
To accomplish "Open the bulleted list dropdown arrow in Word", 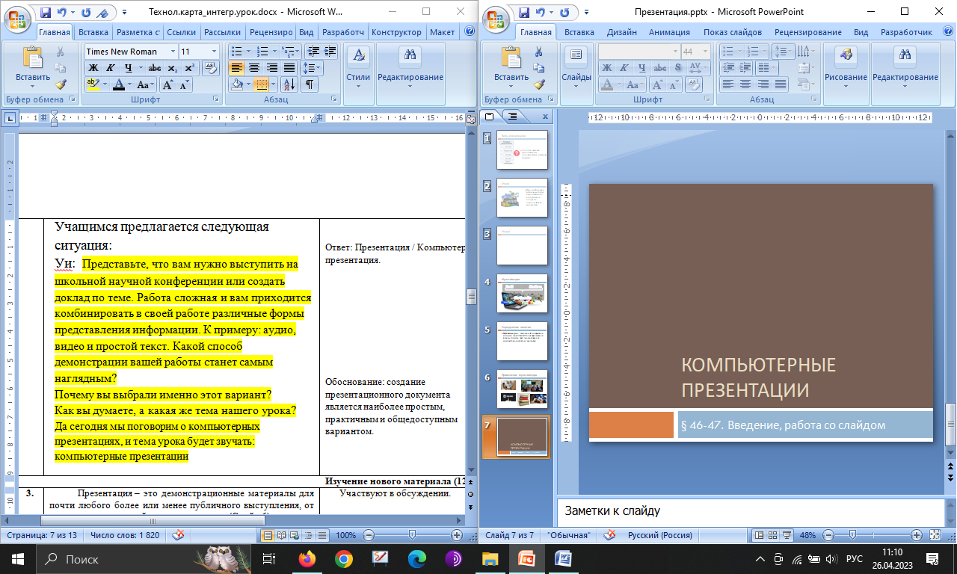I will tap(247, 52).
